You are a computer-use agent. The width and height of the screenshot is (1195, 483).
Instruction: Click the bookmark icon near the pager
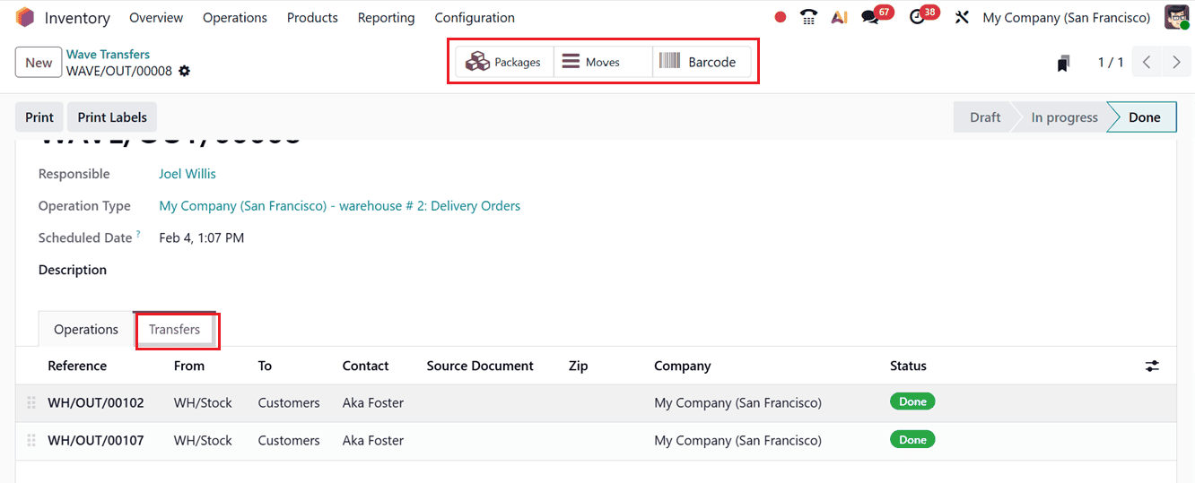[1063, 63]
